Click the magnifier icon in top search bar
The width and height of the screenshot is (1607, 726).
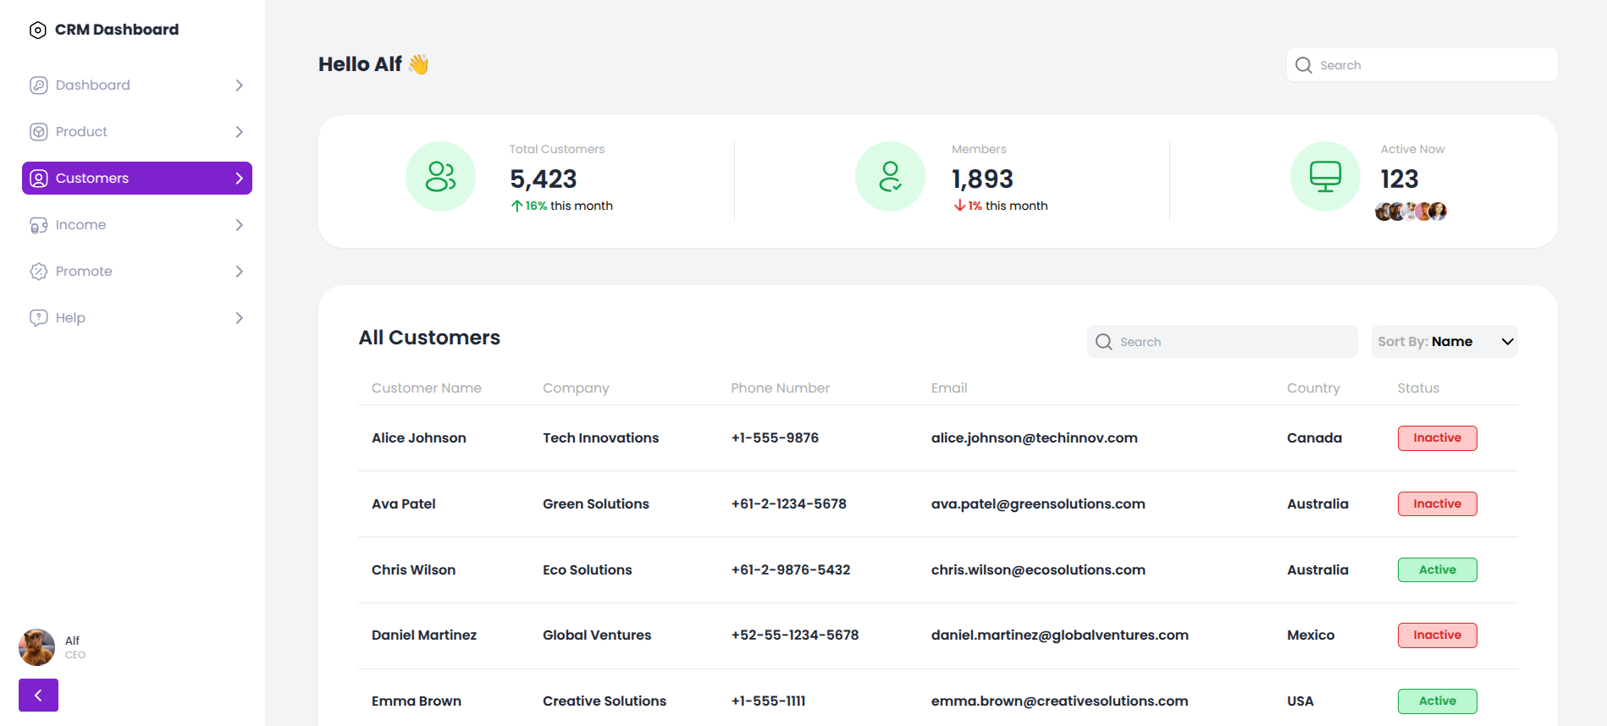1304,65
